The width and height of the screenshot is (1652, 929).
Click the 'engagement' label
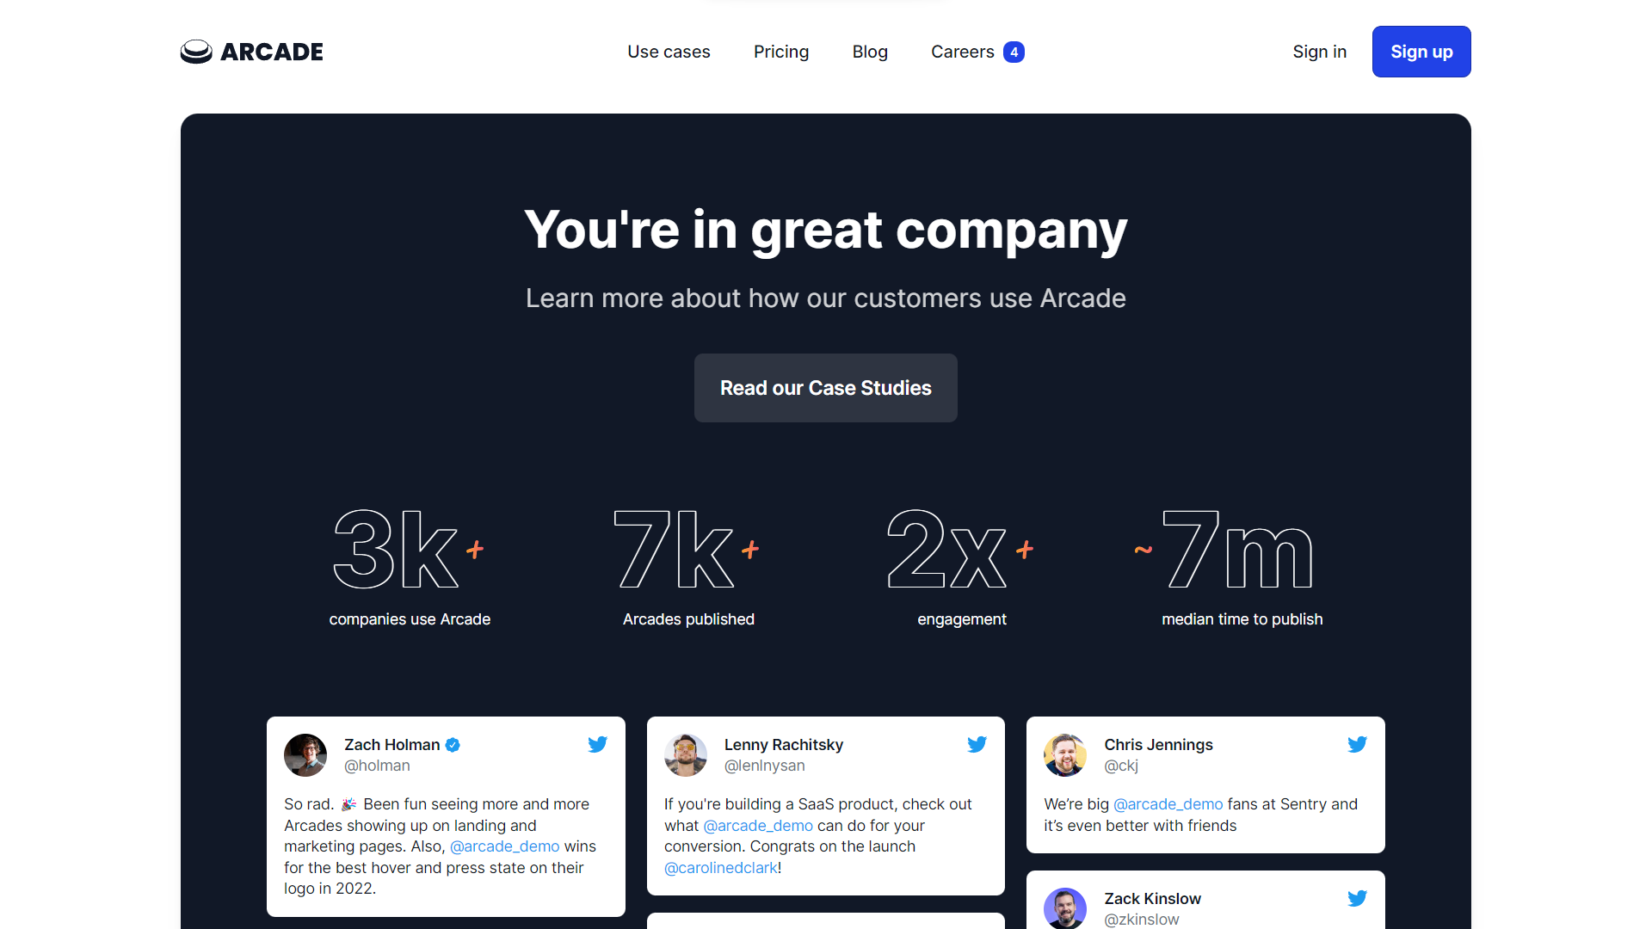point(962,619)
